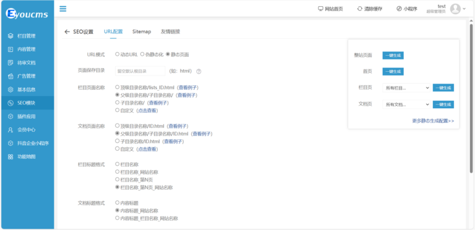This screenshot has height=230, width=475.
Task: Select 栏目名称_第N页 radio option
Action: pyautogui.click(x=118, y=180)
